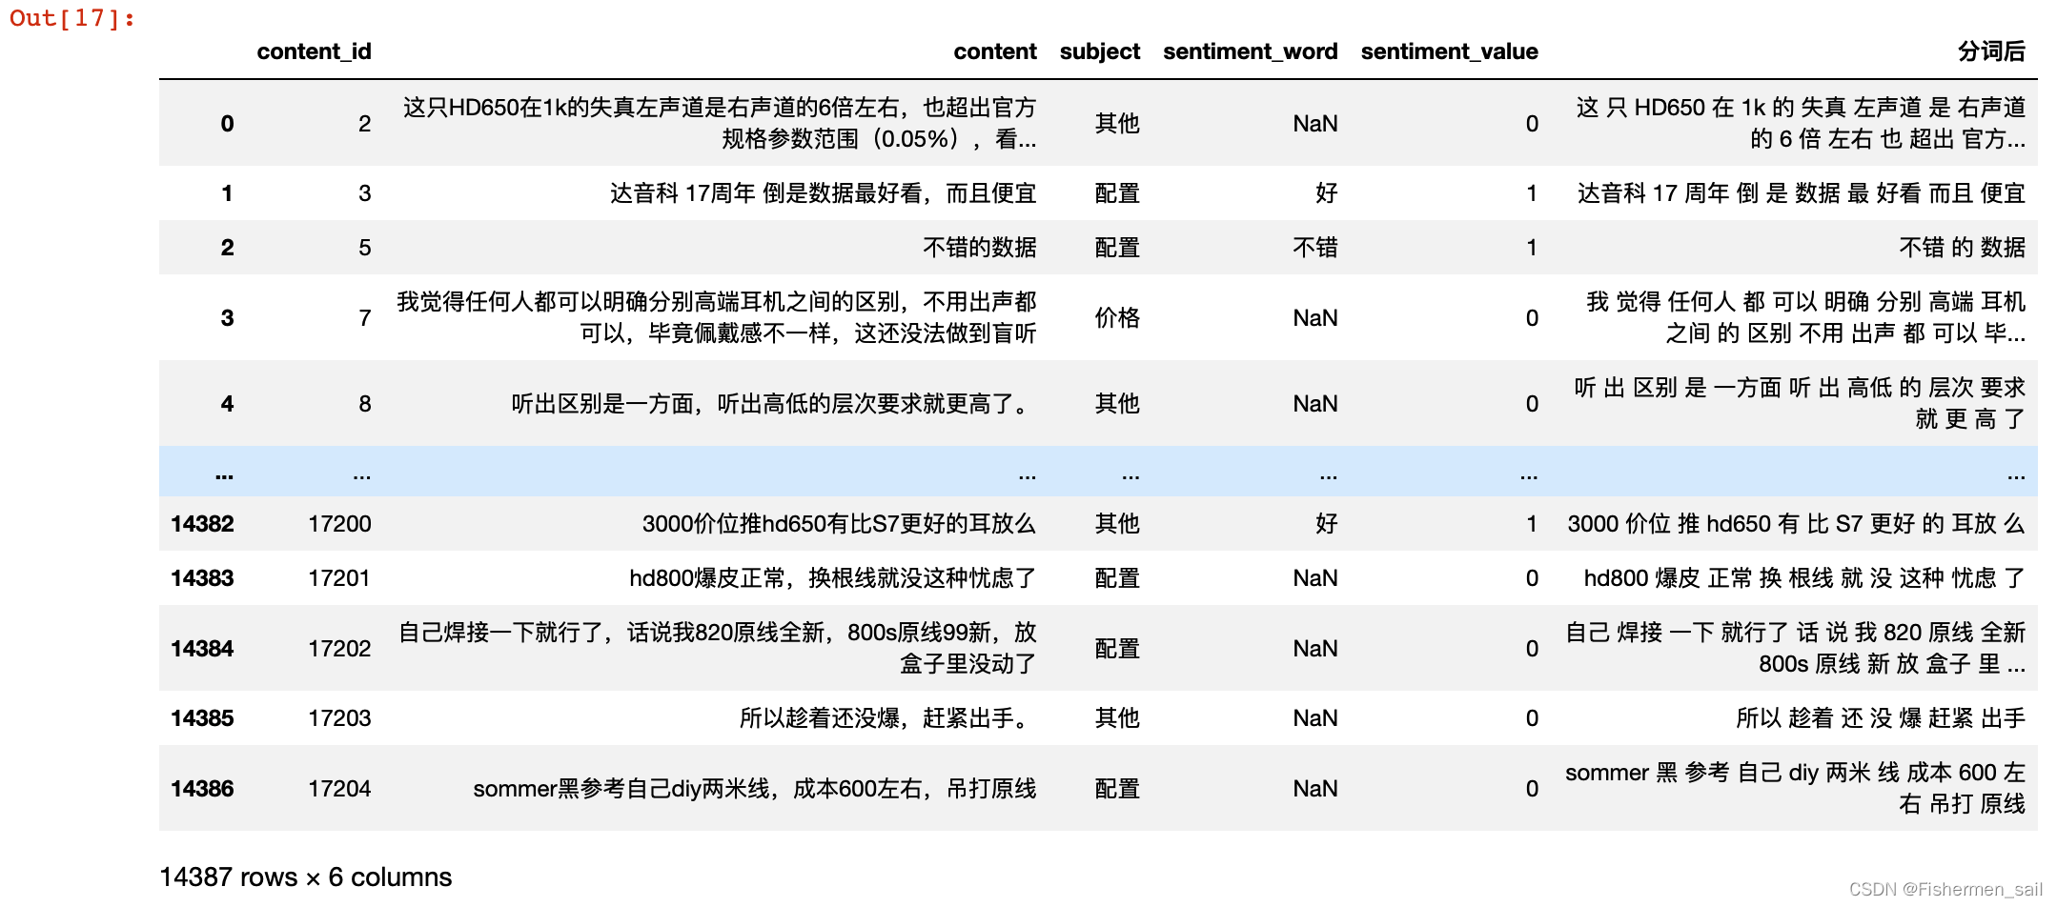
Task: Select row index 3
Action: 227,318
